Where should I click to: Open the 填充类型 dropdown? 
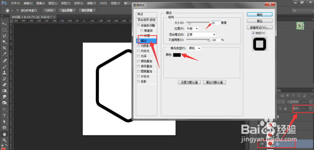click(194, 48)
